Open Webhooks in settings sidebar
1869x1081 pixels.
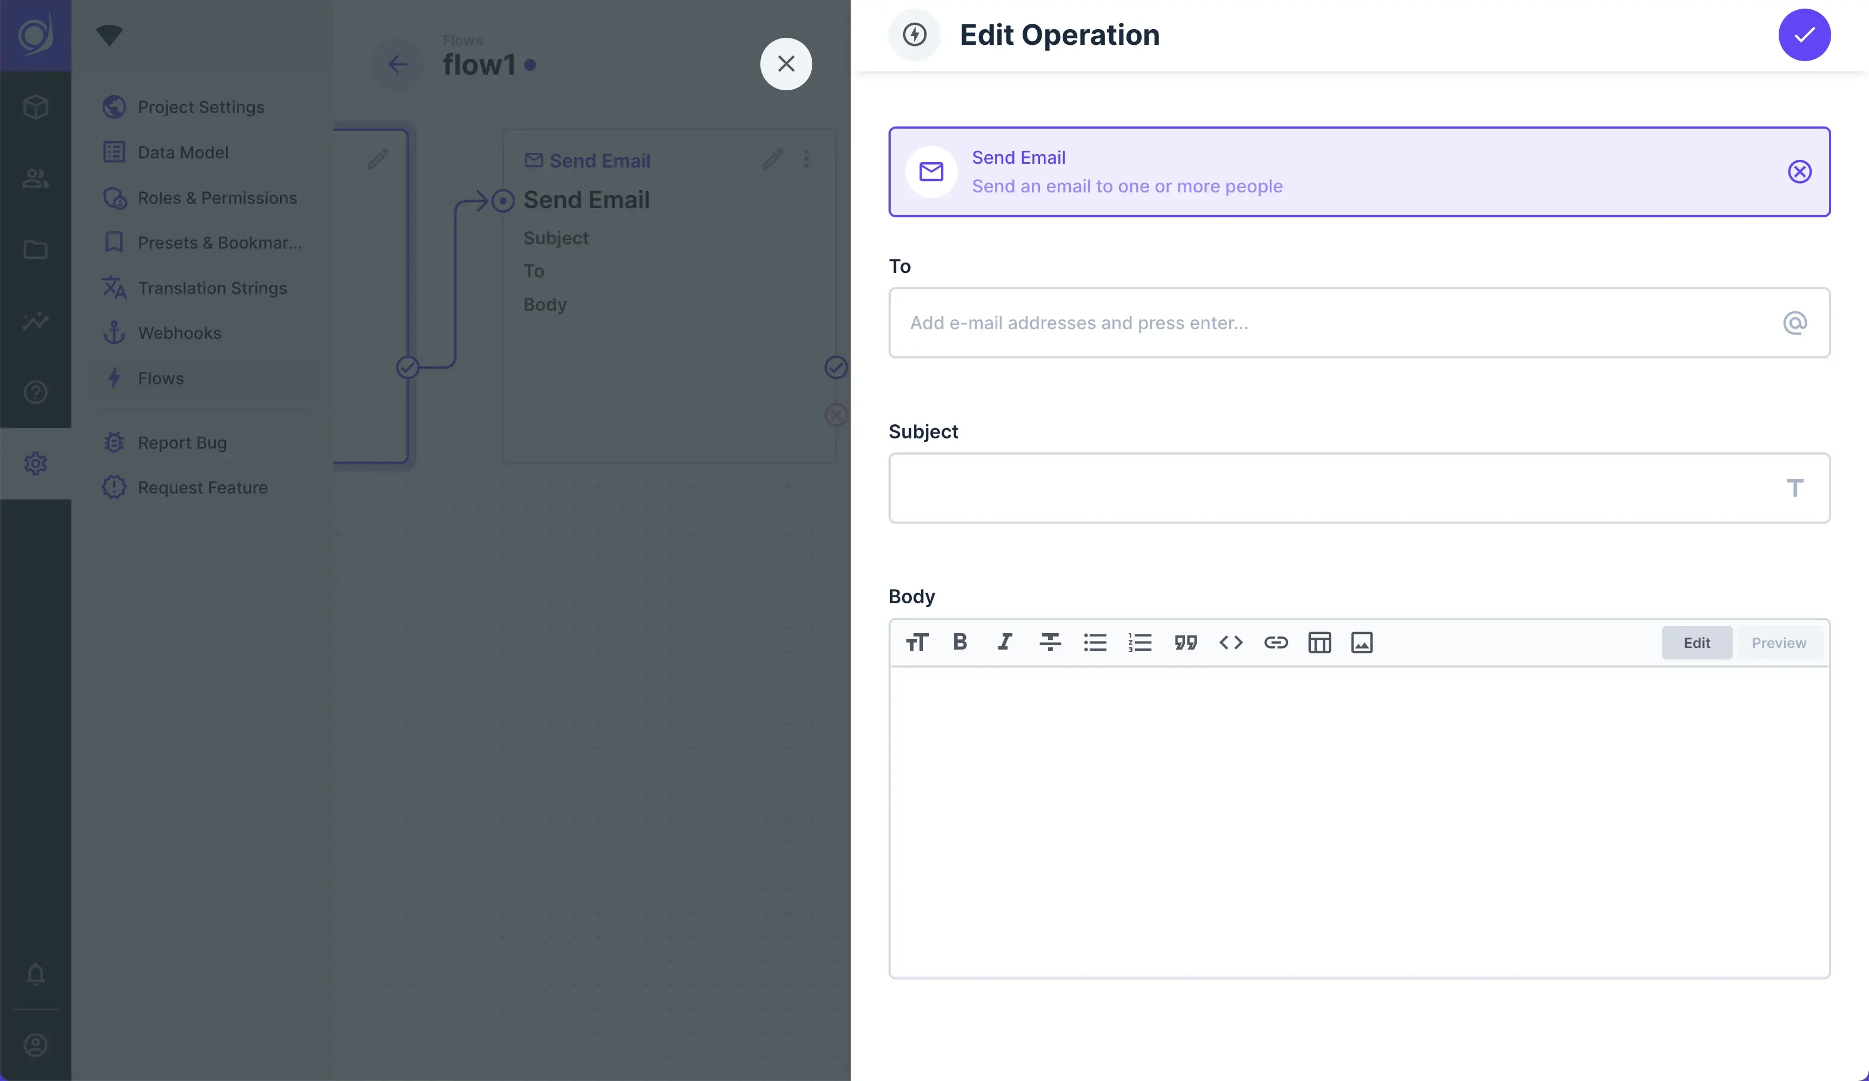pyautogui.click(x=180, y=333)
